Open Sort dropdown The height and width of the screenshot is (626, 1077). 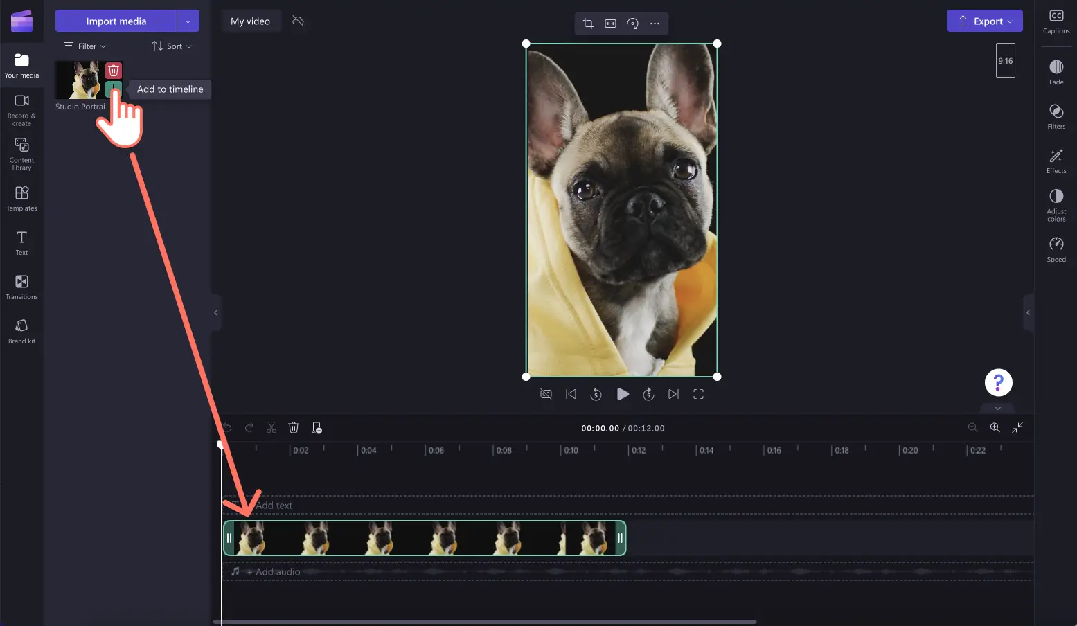coord(172,46)
